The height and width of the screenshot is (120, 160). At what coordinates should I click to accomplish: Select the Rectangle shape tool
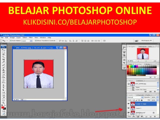tap(4, 92)
